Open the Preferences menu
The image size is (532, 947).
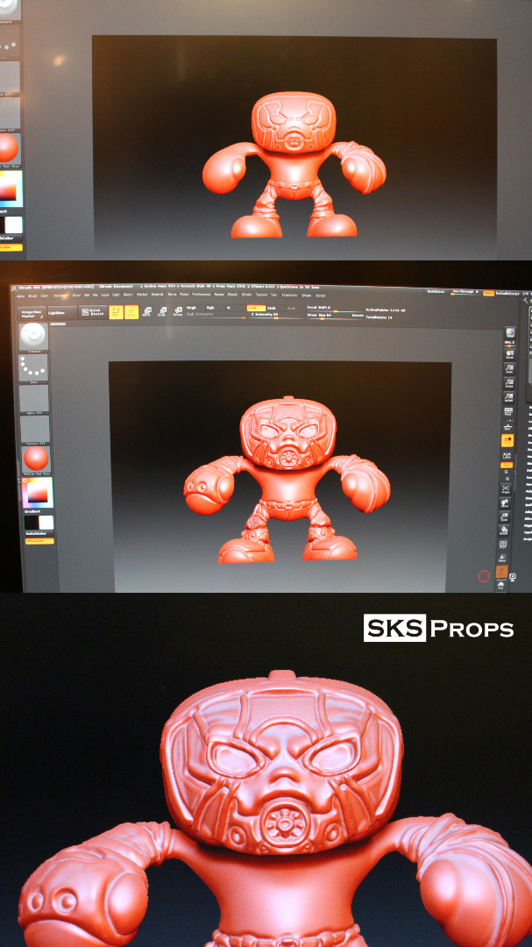point(201,295)
